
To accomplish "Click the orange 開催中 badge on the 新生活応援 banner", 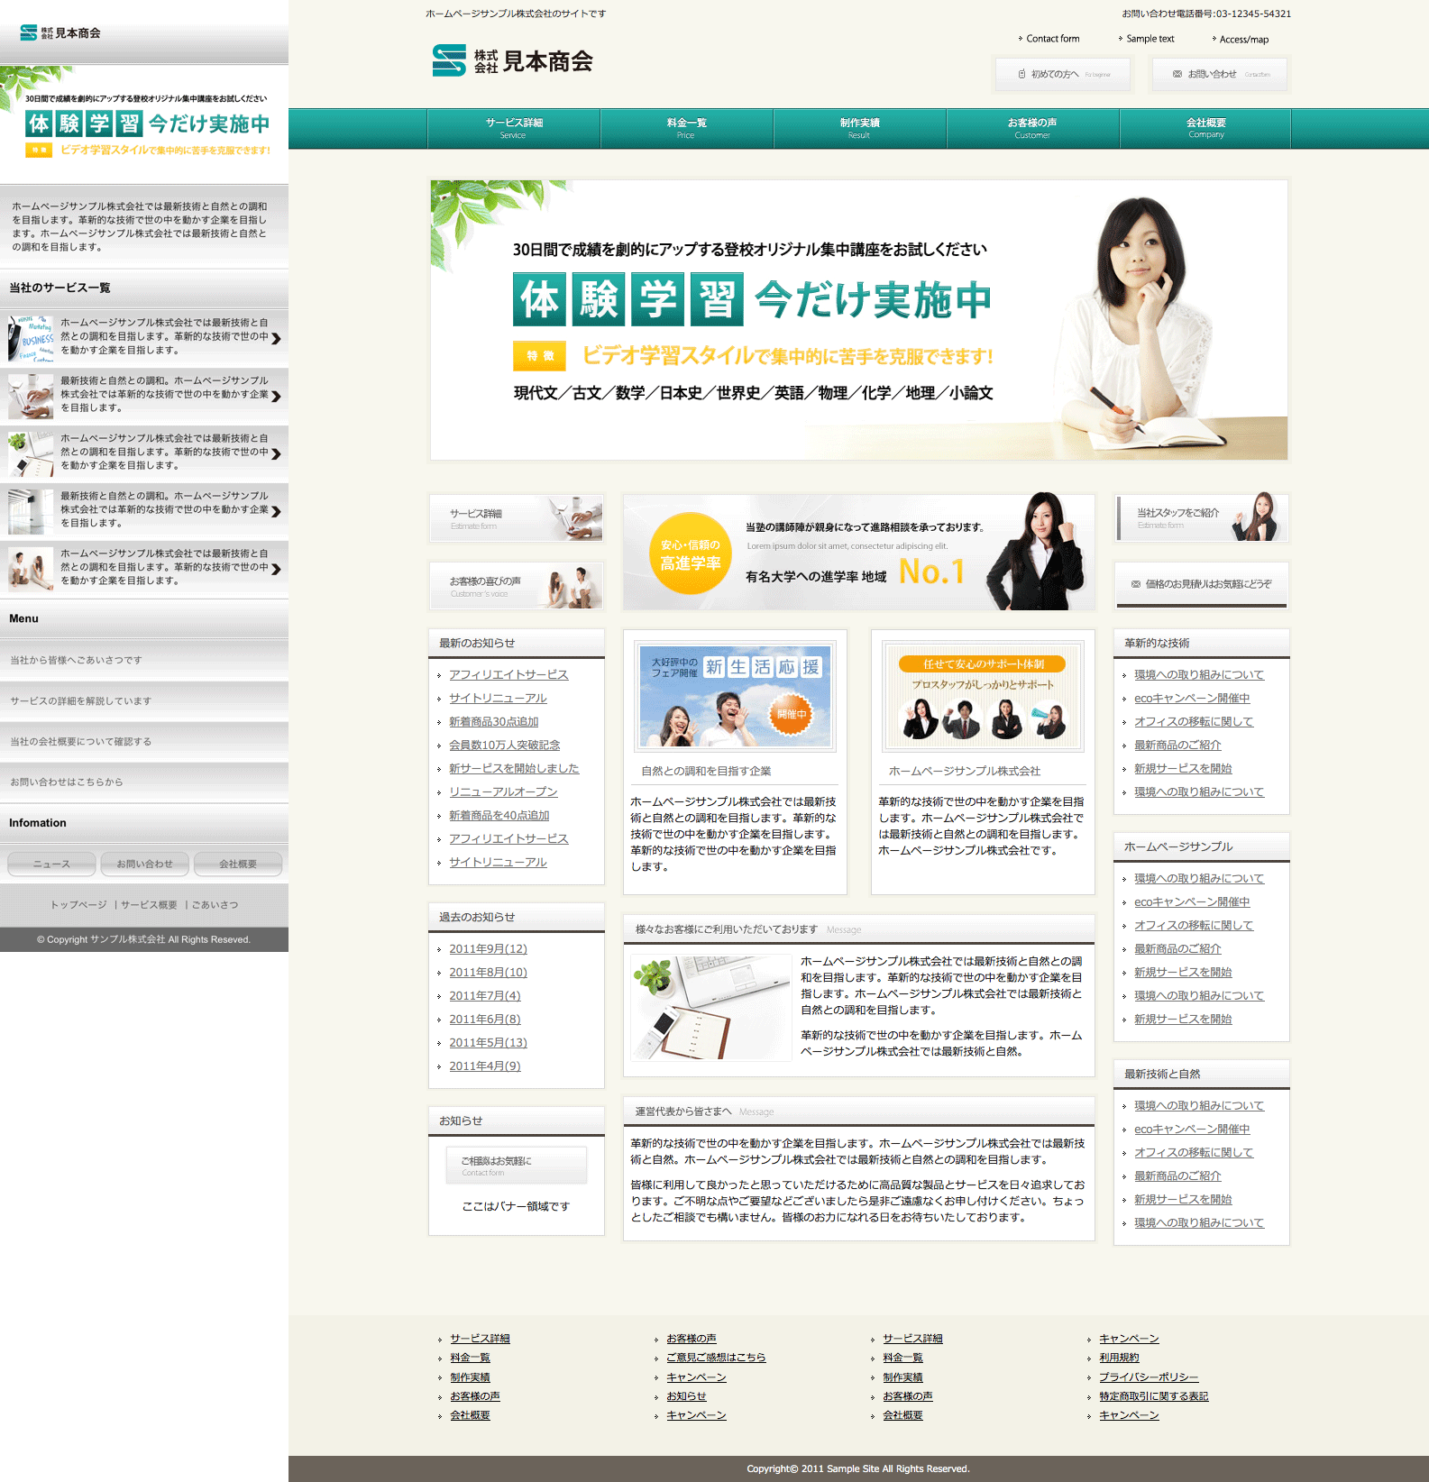I will (x=791, y=713).
